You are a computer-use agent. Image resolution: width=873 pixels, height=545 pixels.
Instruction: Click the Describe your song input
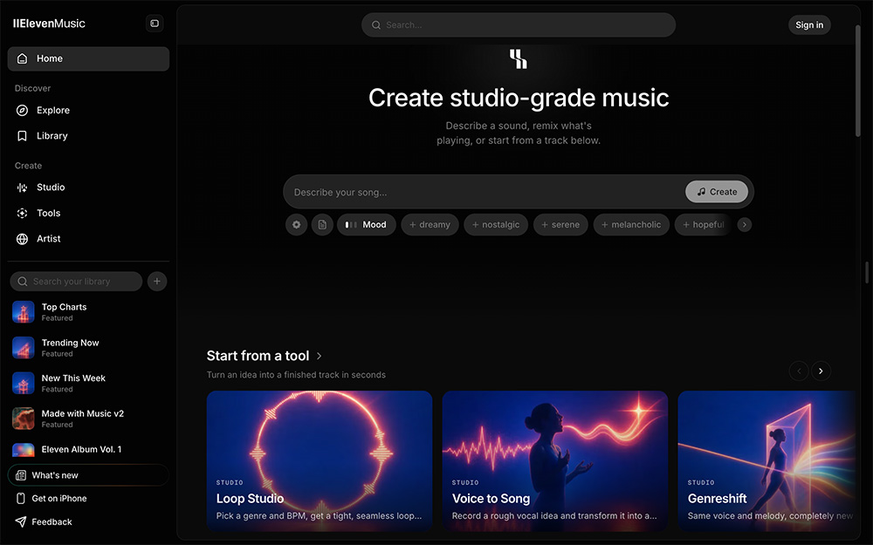(x=485, y=192)
